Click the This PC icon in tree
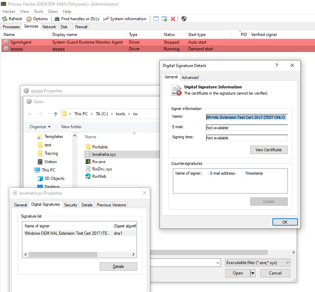Screen dimensions: 315x292 (x=37, y=170)
